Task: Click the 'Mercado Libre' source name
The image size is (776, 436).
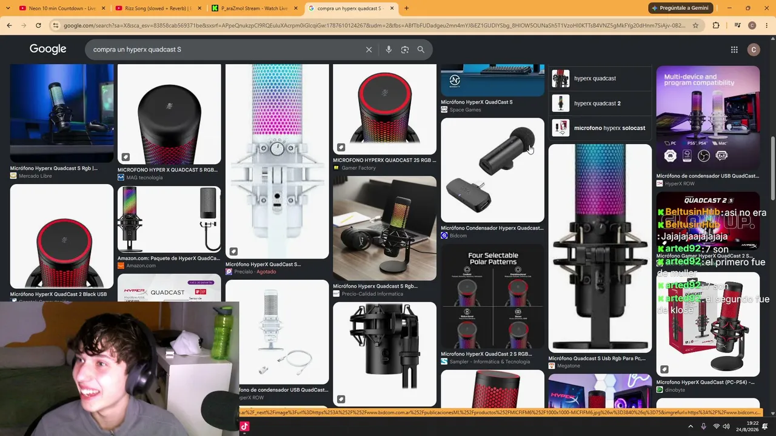Action: click(35, 176)
